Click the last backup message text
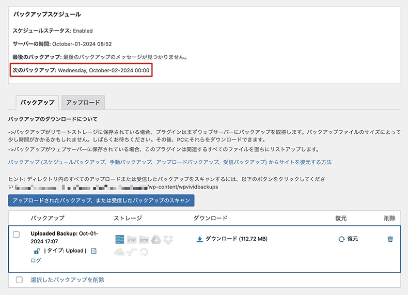408x295 pixels. tap(125, 57)
